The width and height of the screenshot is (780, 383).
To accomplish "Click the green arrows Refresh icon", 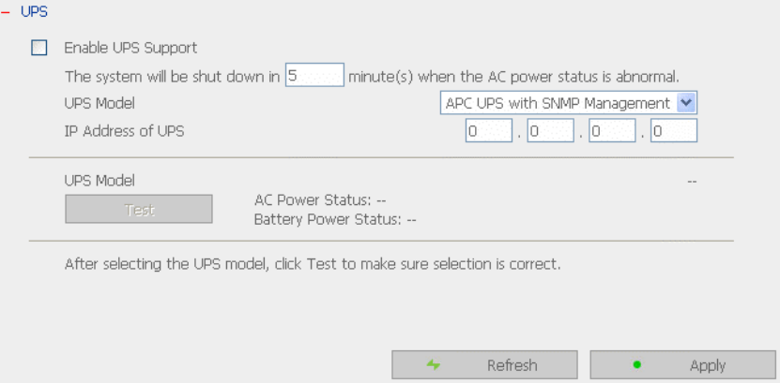I will pyautogui.click(x=433, y=365).
